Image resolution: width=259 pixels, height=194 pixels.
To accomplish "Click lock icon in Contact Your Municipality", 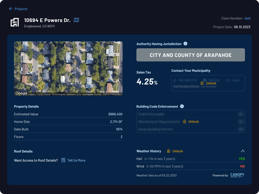I will pyautogui.click(x=202, y=83).
